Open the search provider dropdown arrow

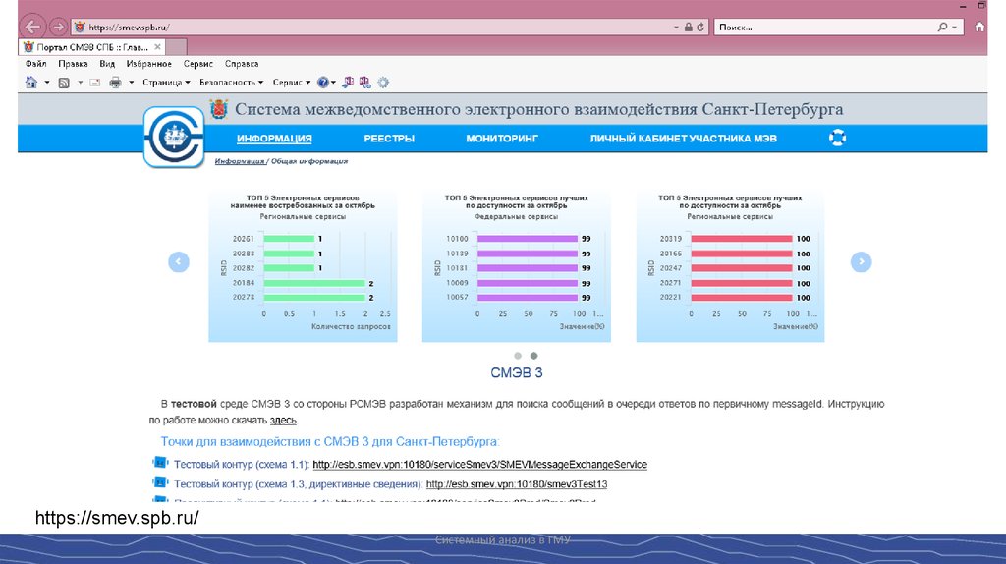[x=956, y=28]
